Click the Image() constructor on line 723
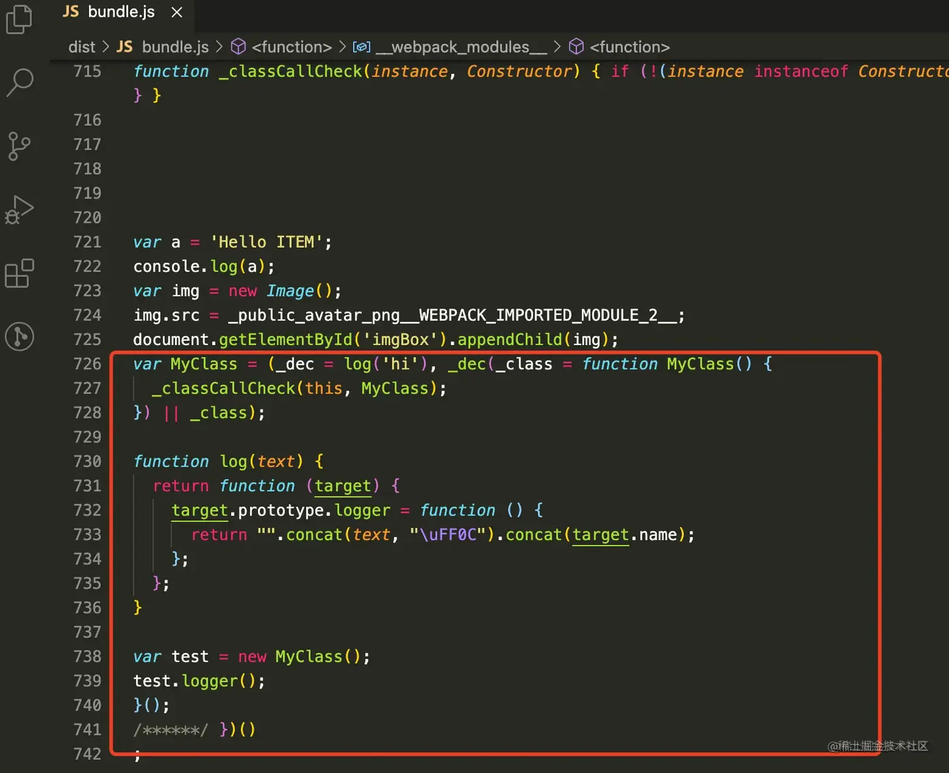Image resolution: width=949 pixels, height=773 pixels. tap(299, 291)
